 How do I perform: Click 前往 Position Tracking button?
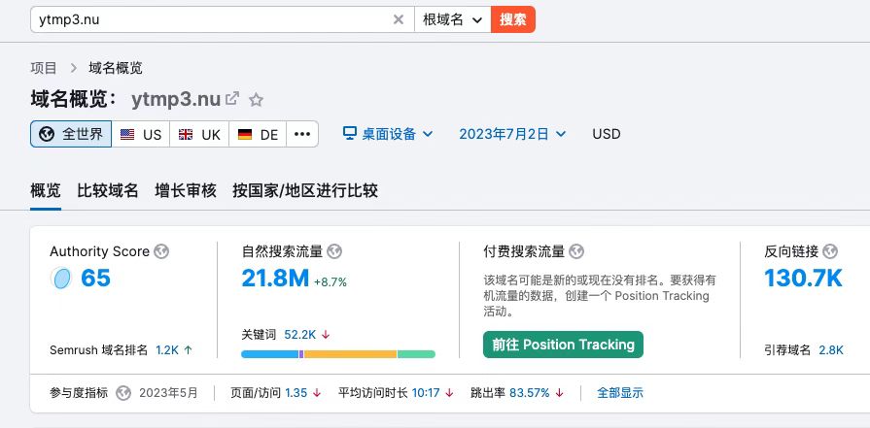(563, 345)
